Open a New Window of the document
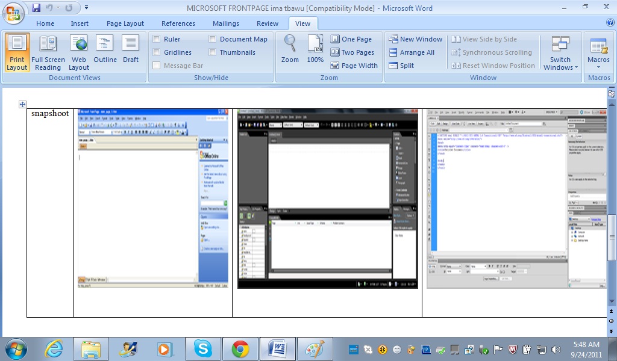The height and width of the screenshot is (361, 617). click(x=416, y=39)
